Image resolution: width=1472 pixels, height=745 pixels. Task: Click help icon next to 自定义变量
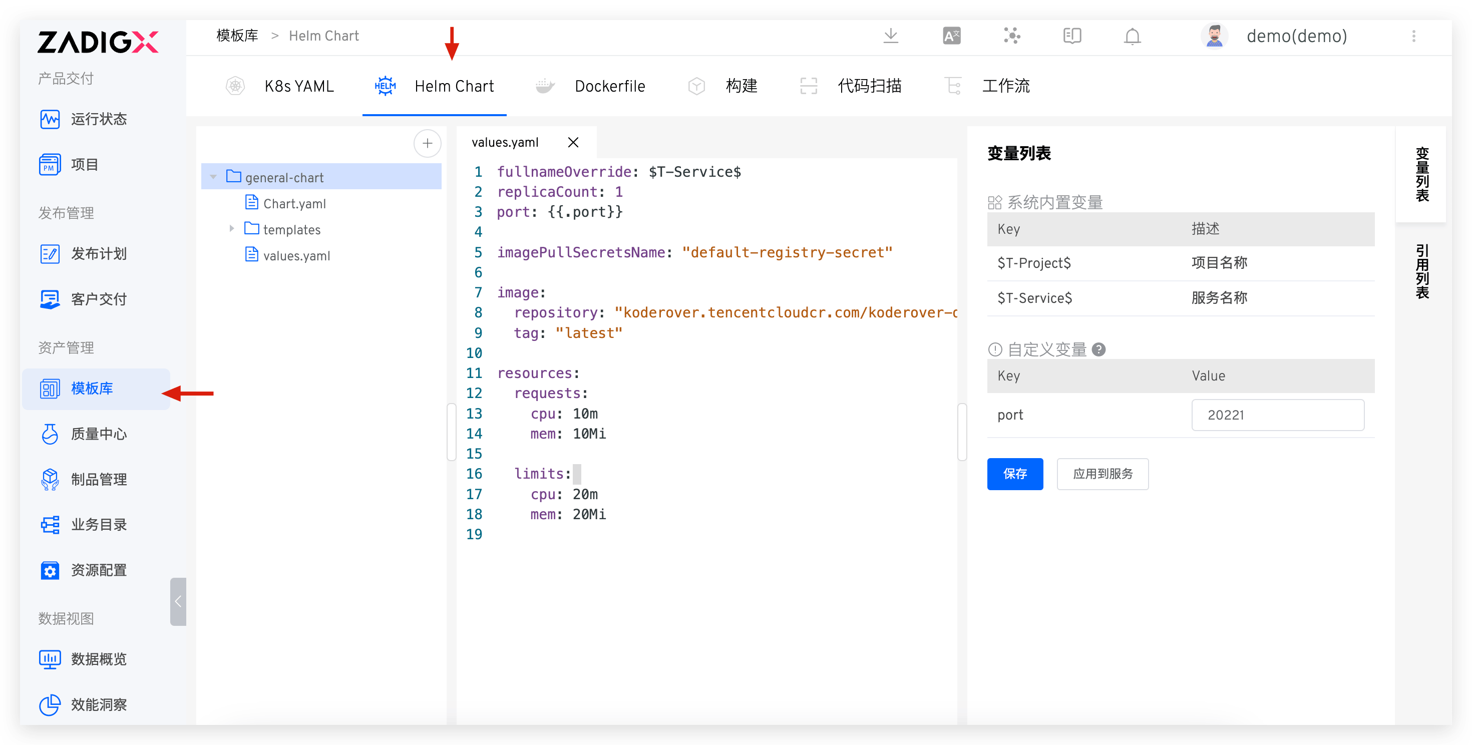tap(1098, 349)
